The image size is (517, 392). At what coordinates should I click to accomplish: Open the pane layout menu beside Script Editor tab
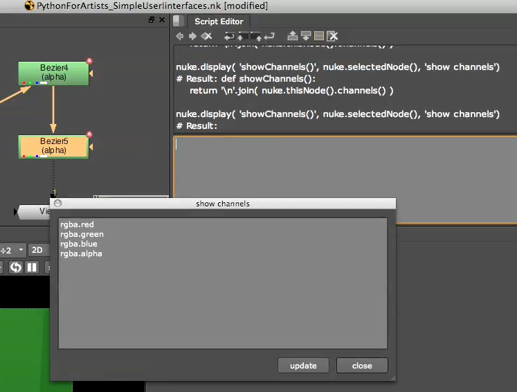[179, 21]
